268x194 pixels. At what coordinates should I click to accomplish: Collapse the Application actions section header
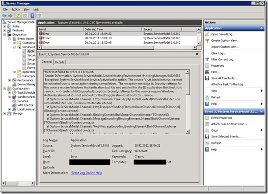coord(261,28)
